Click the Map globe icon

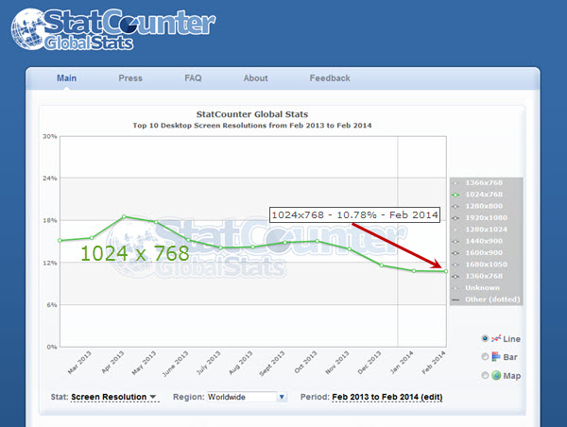coord(496,375)
